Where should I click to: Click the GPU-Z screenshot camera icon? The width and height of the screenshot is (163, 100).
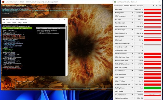click(x=154, y=5)
